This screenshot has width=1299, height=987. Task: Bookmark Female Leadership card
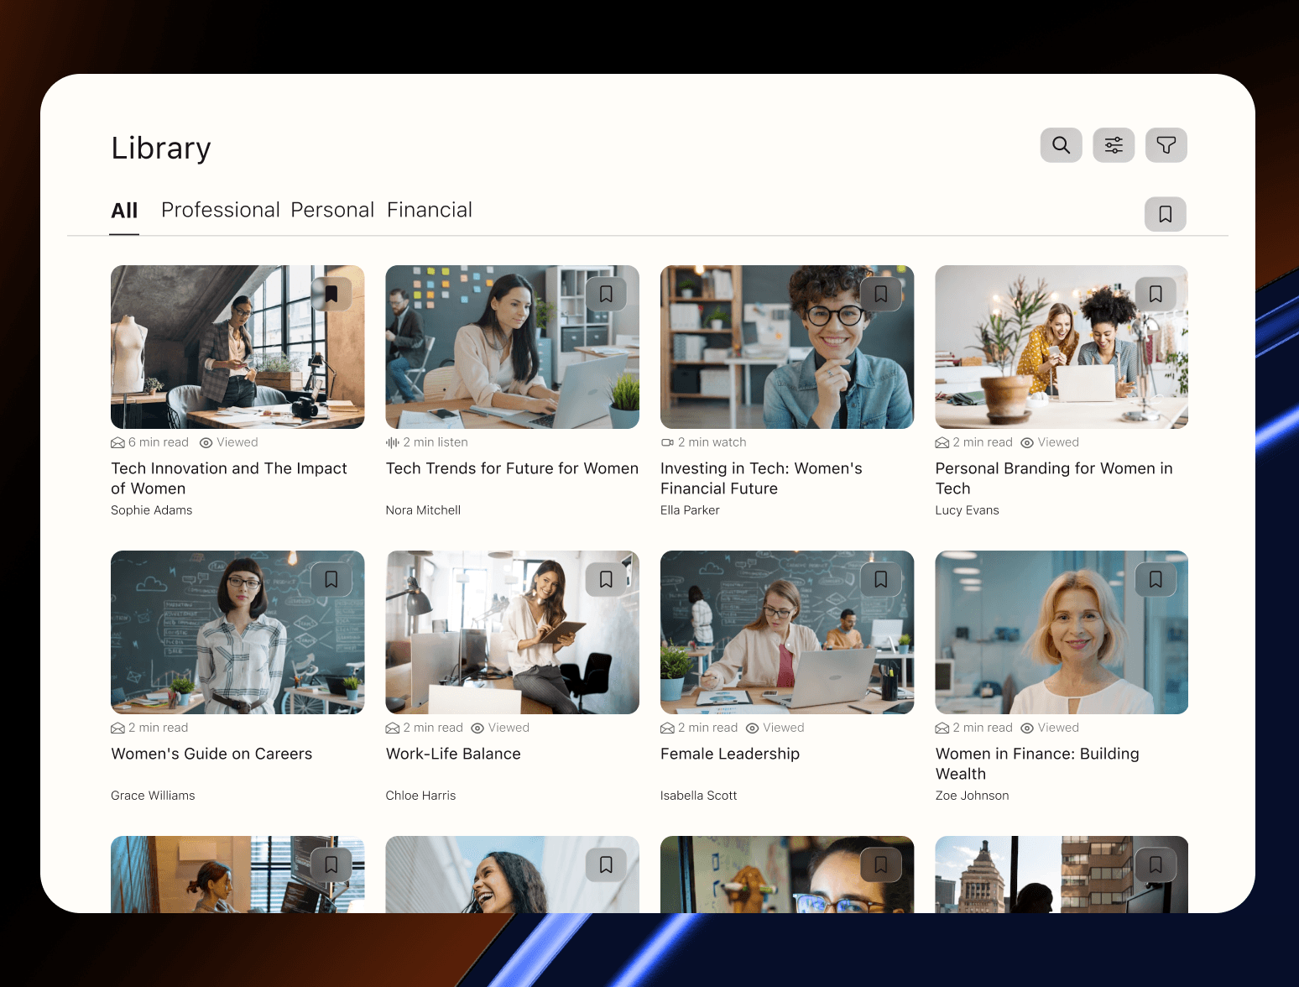tap(881, 579)
